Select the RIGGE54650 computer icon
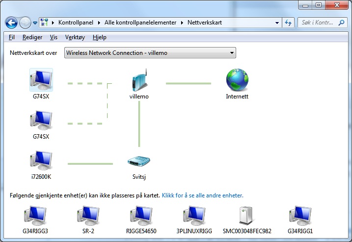The height and width of the screenshot is (242, 352). 141,216
